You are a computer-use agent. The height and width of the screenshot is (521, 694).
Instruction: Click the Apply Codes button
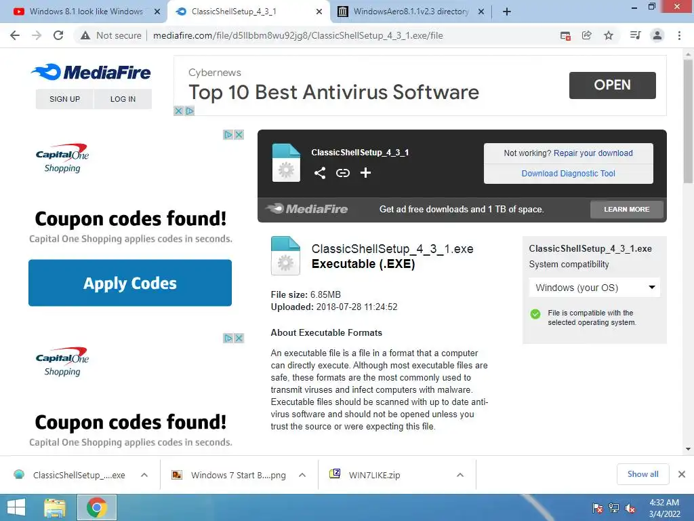130,283
